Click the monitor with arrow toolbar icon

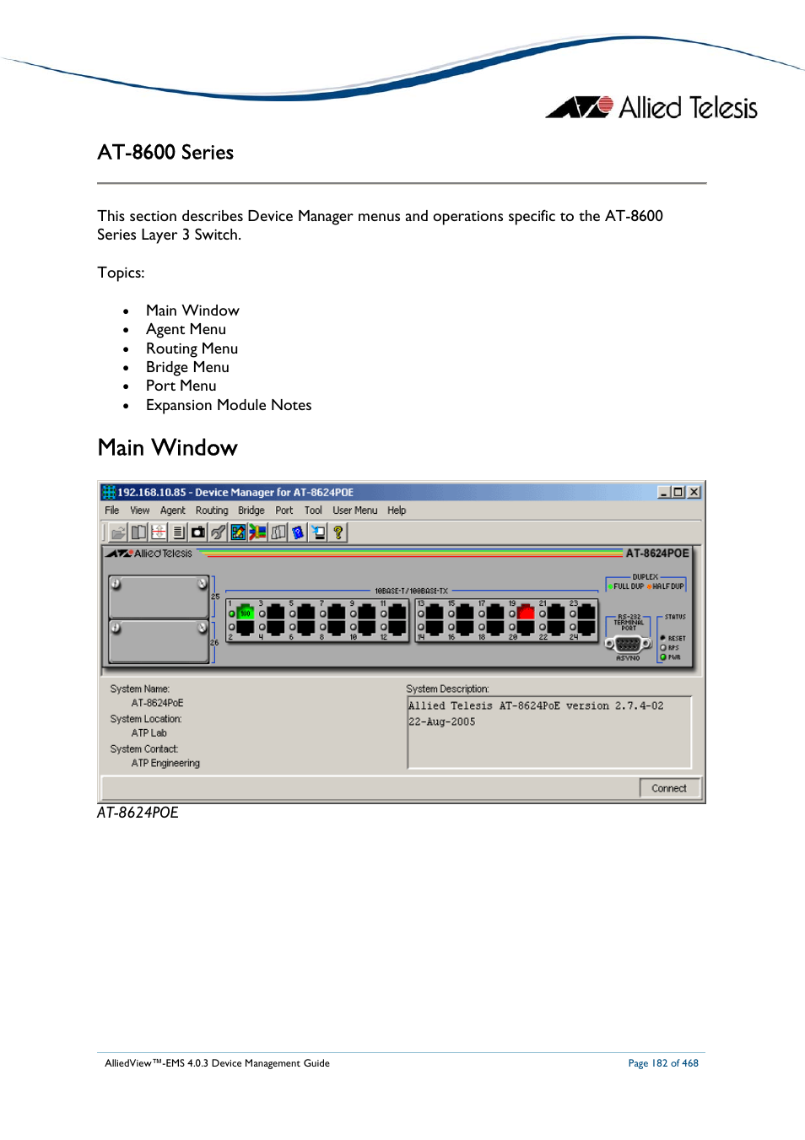point(318,532)
